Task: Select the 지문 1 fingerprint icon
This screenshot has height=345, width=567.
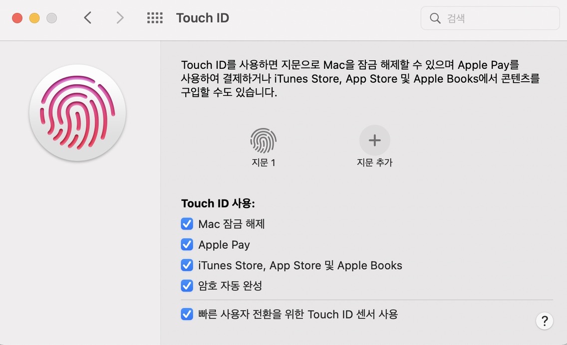Action: 263,141
